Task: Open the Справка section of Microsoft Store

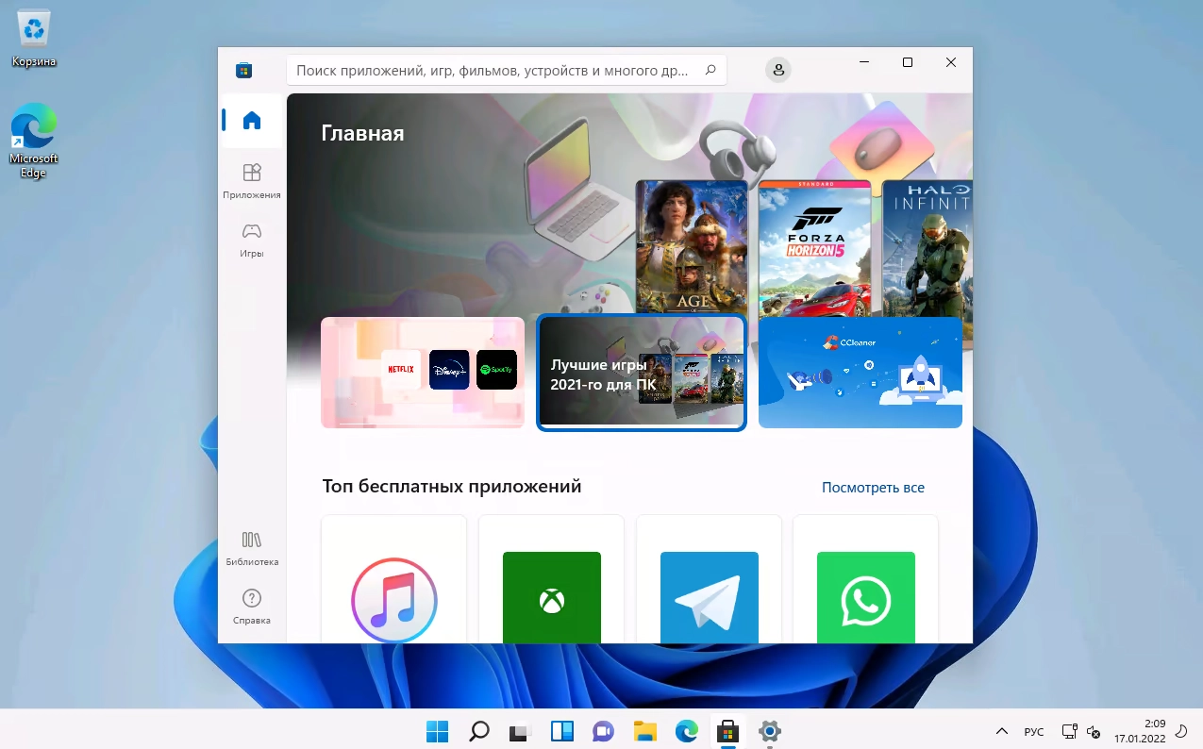Action: pyautogui.click(x=251, y=605)
